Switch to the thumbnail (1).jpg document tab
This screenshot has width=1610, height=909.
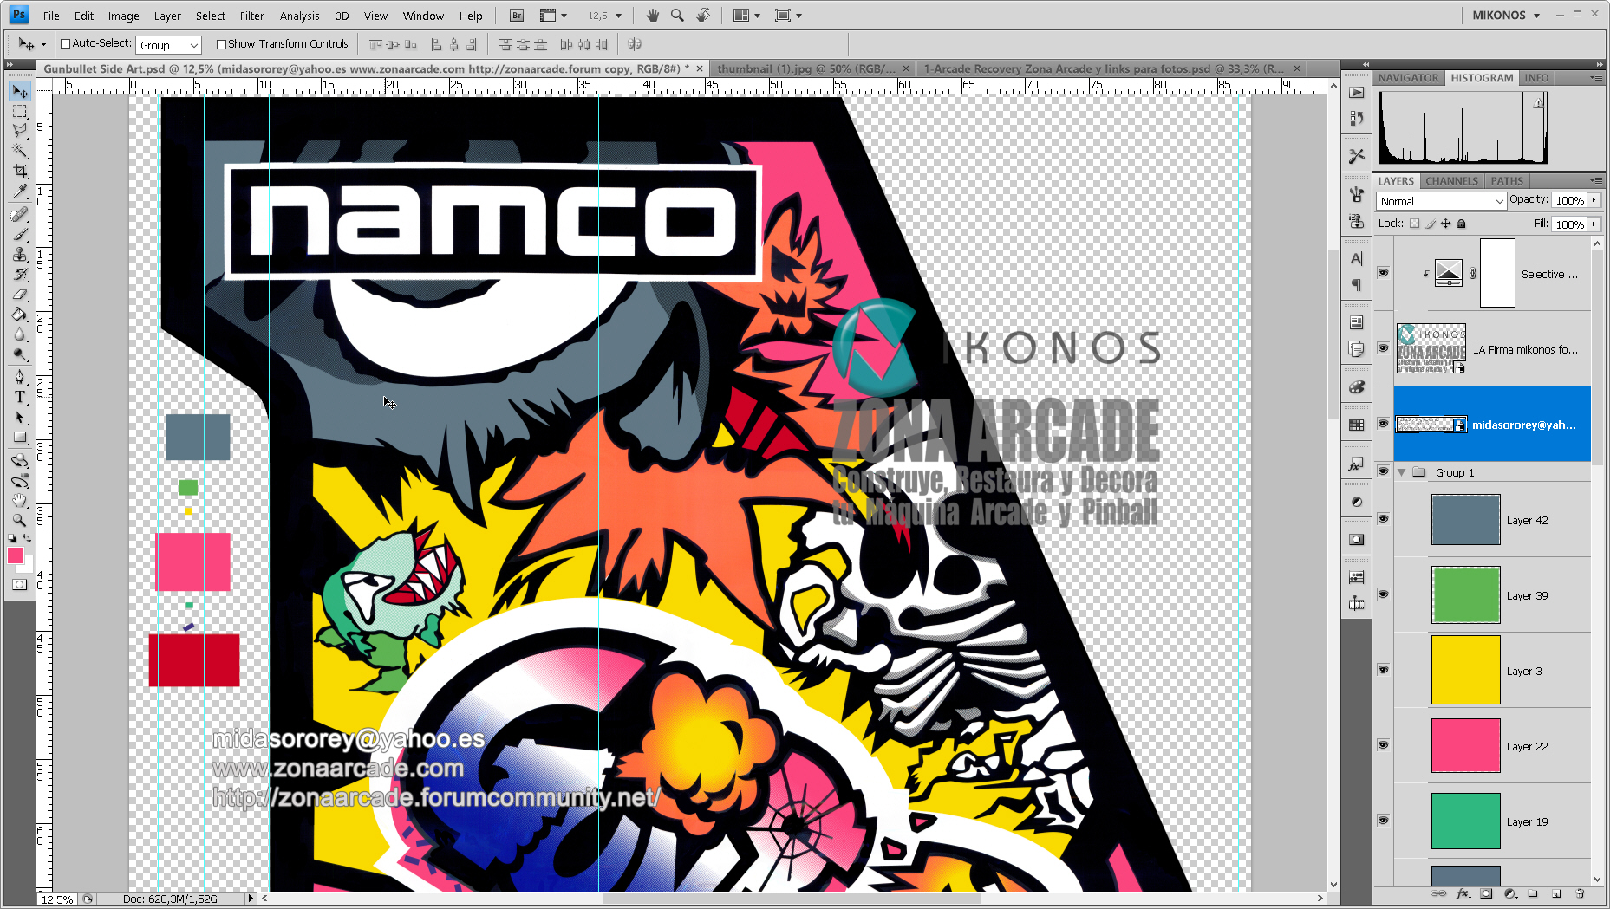(x=805, y=68)
